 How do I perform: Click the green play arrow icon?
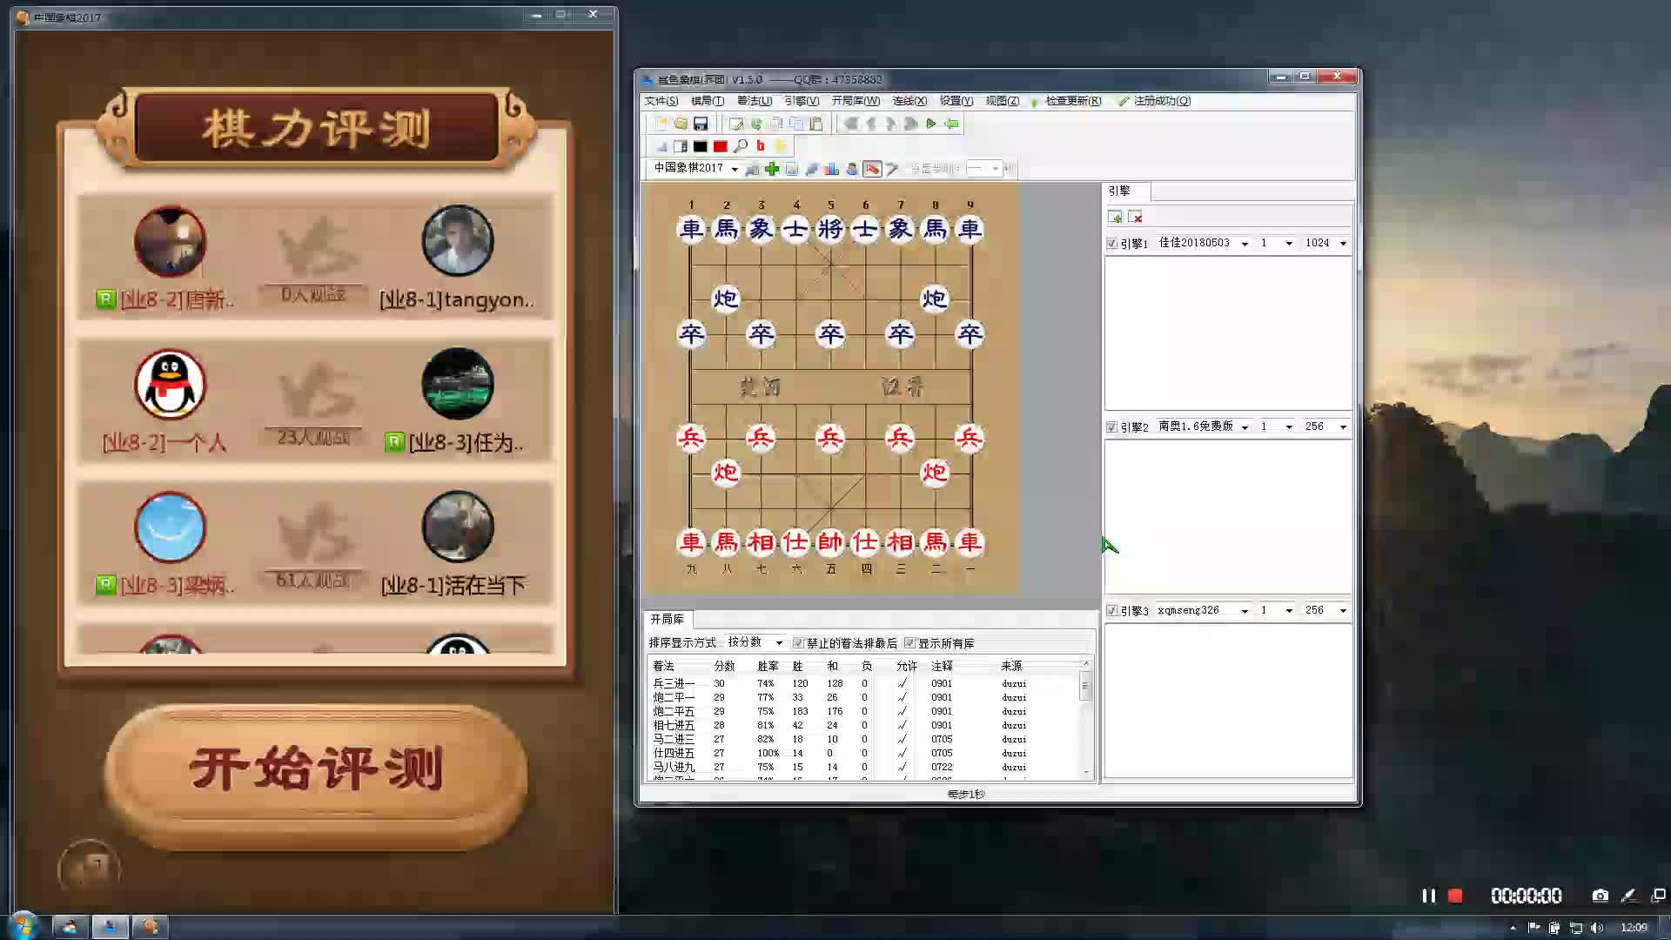point(930,124)
